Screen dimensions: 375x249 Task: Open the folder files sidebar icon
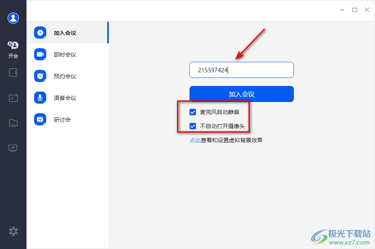click(x=13, y=123)
